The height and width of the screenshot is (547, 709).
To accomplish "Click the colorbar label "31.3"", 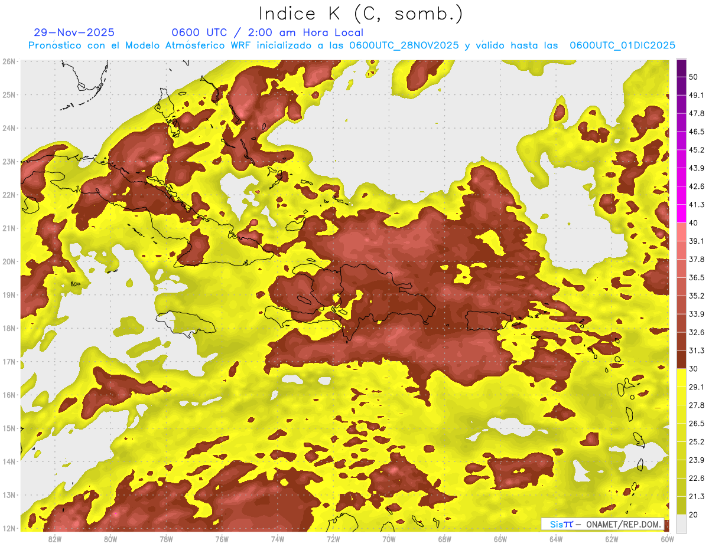I will pos(697,351).
